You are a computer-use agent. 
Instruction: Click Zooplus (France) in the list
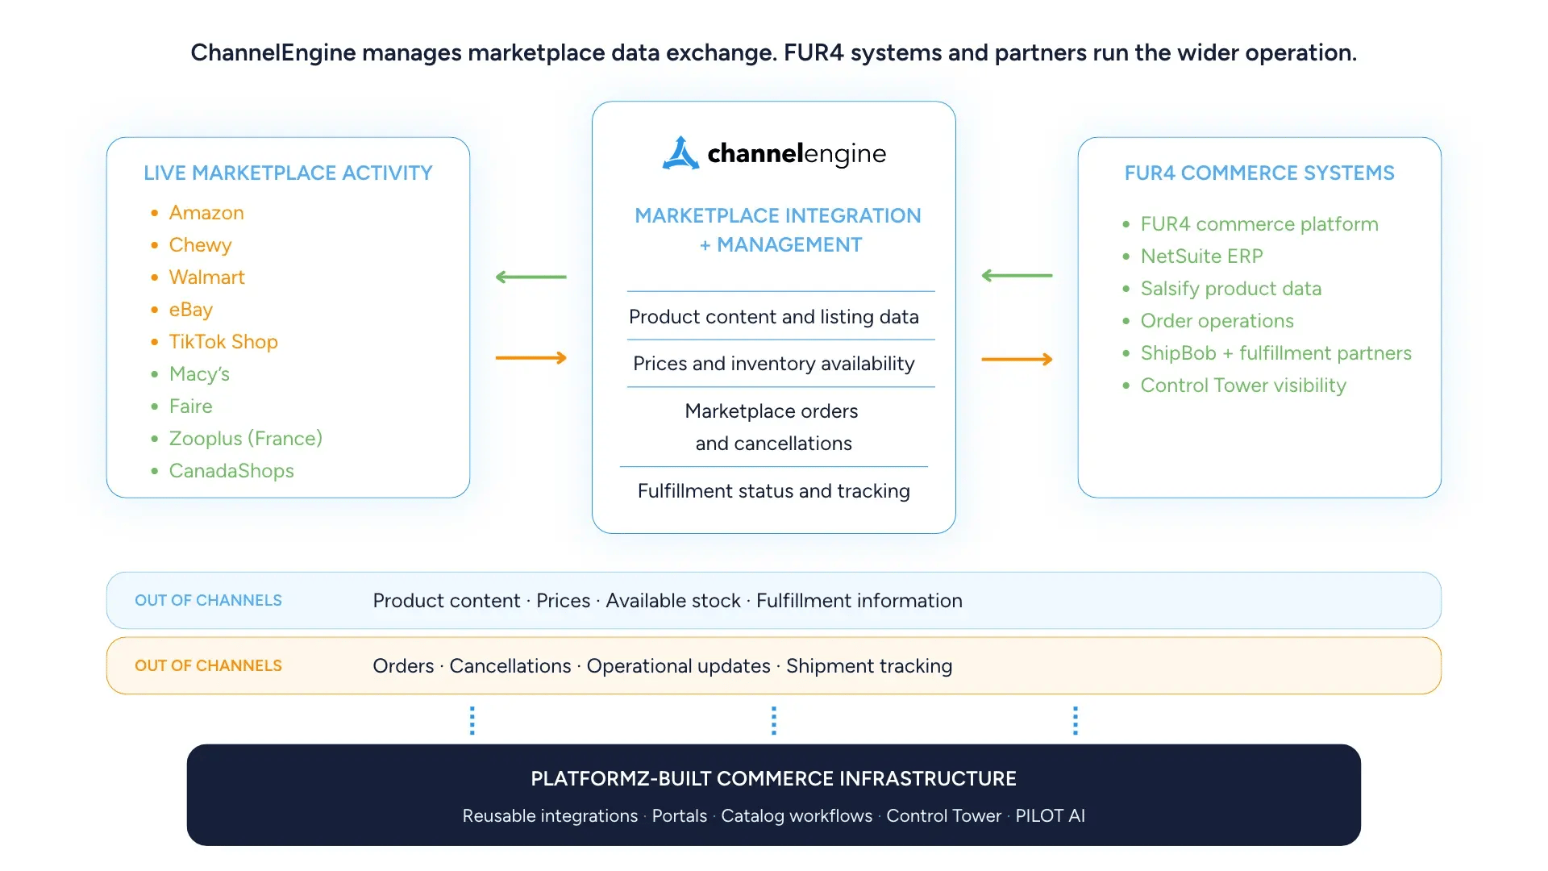246,439
